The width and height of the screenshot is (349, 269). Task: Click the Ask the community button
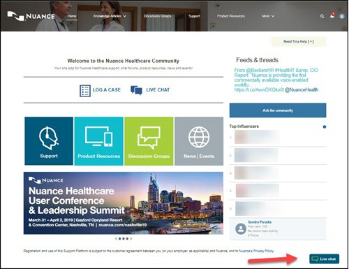(x=278, y=110)
